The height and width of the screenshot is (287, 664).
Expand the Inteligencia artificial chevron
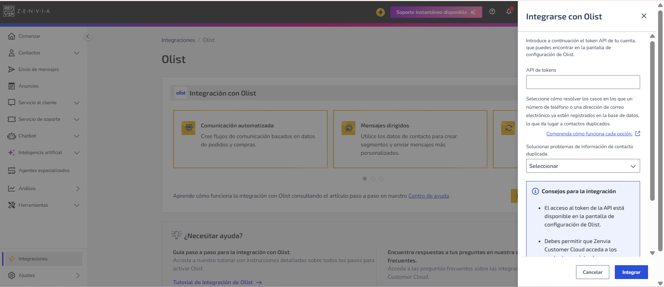point(77,153)
